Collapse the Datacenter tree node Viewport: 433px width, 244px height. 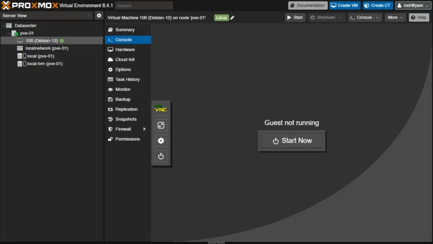pos(4,25)
